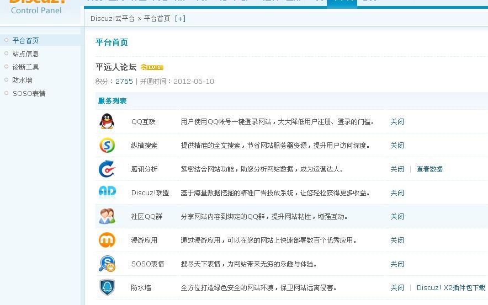Click the 积分 value 2765

point(124,82)
